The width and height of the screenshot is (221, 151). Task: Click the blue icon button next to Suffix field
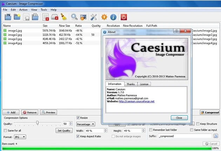[216, 136]
